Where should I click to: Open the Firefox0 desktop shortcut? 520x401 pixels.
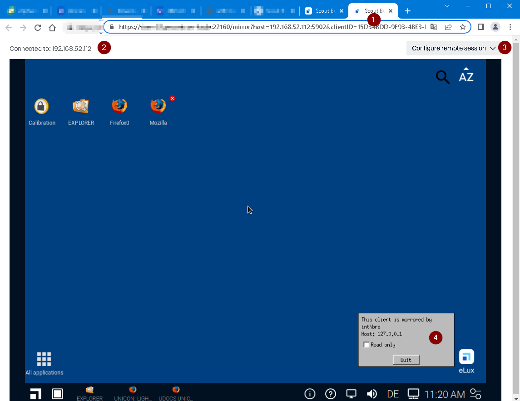[119, 112]
